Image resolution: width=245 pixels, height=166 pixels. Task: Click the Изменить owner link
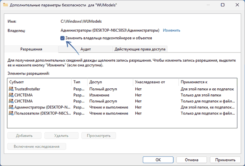(x=171, y=31)
